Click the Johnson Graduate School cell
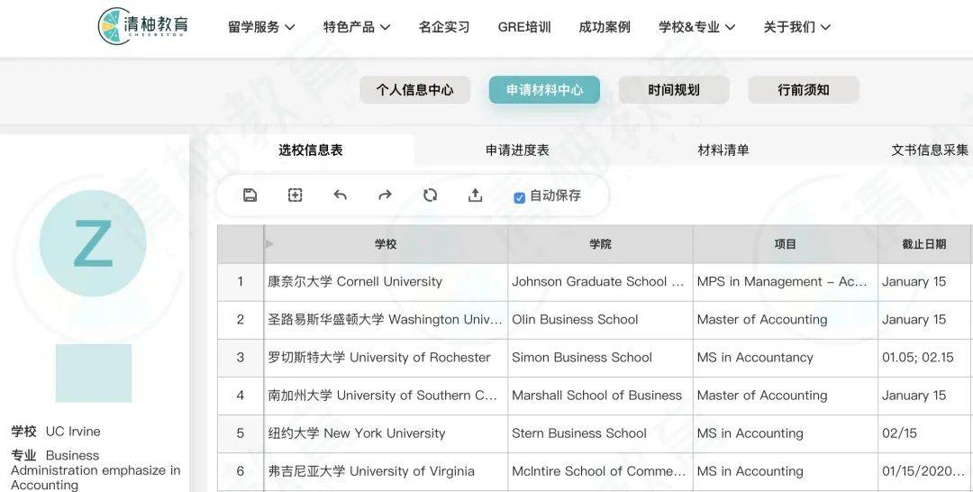This screenshot has width=973, height=492. [600, 282]
